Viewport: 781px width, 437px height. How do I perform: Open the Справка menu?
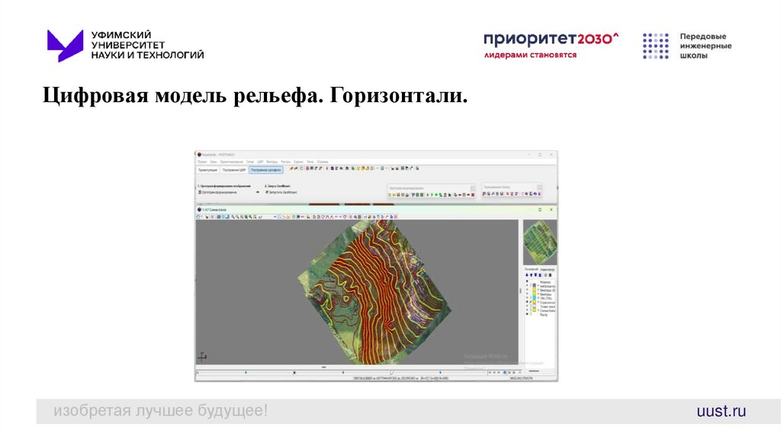(323, 161)
